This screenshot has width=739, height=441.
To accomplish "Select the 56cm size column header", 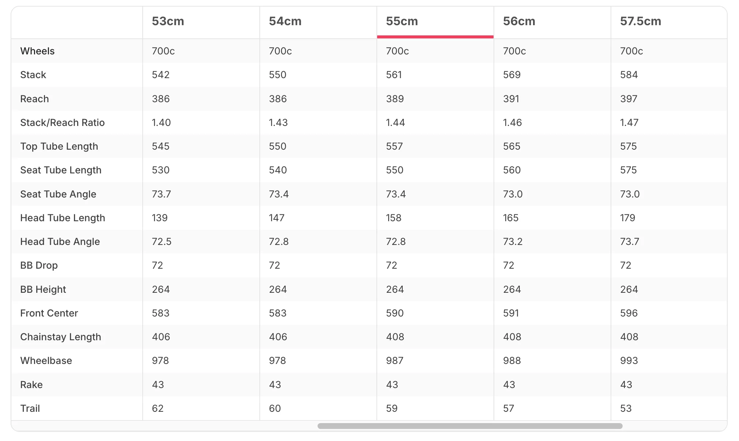I will click(x=519, y=21).
